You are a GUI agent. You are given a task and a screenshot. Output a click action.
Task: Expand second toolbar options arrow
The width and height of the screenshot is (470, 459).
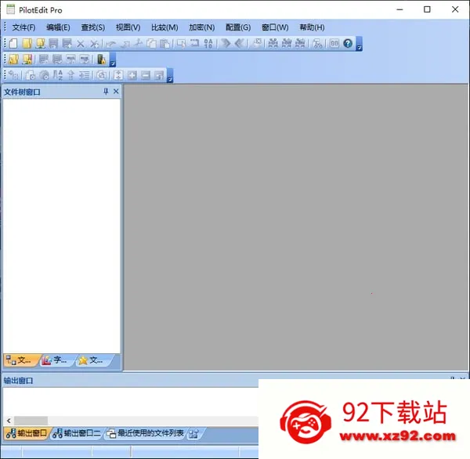click(112, 60)
